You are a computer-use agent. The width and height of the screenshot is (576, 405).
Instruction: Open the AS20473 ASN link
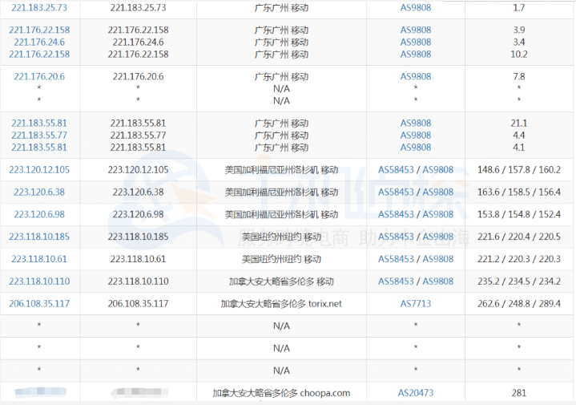(415, 393)
